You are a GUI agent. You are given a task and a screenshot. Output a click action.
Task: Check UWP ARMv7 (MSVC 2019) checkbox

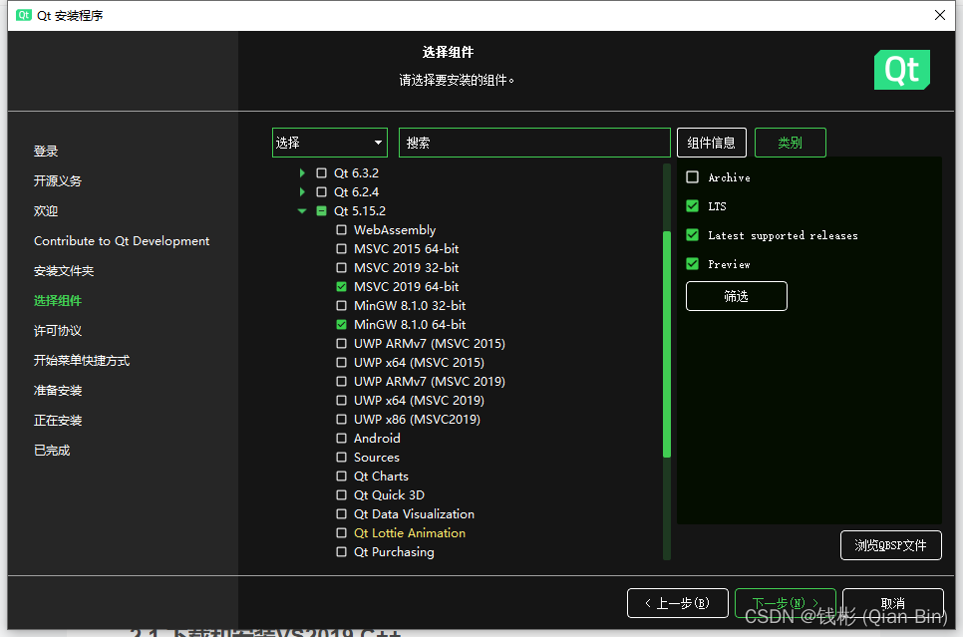[x=342, y=382]
